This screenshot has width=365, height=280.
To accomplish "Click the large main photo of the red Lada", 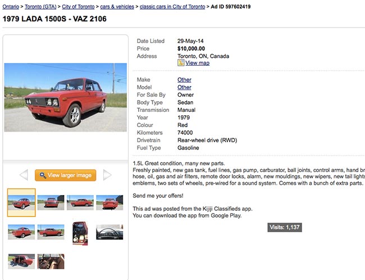I will click(65, 97).
